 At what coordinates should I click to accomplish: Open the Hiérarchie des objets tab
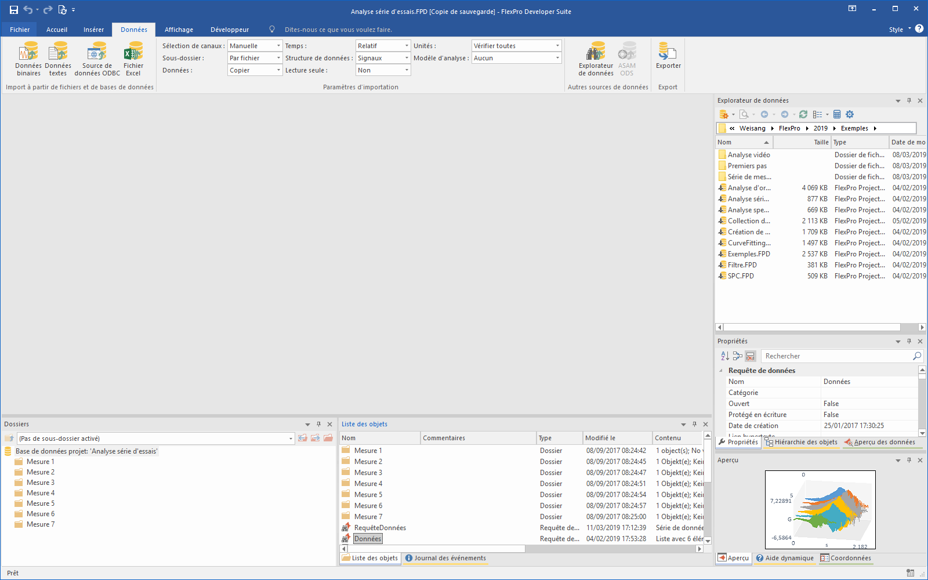801,442
